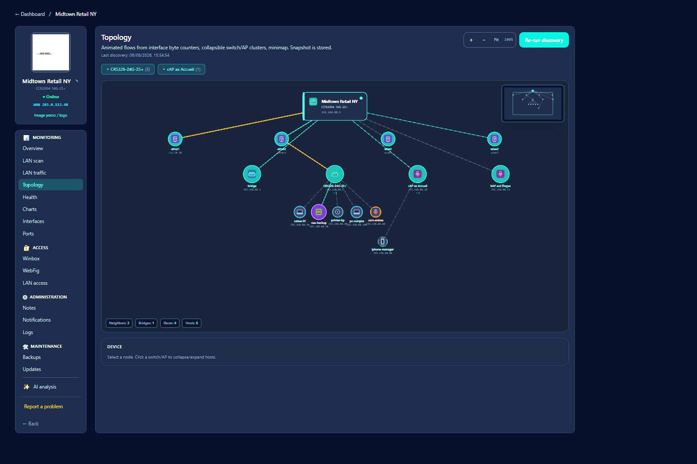Image resolution: width=697 pixels, height=464 pixels.
Task: Click the router icon in Midtown Retail NY node
Action: 313,102
